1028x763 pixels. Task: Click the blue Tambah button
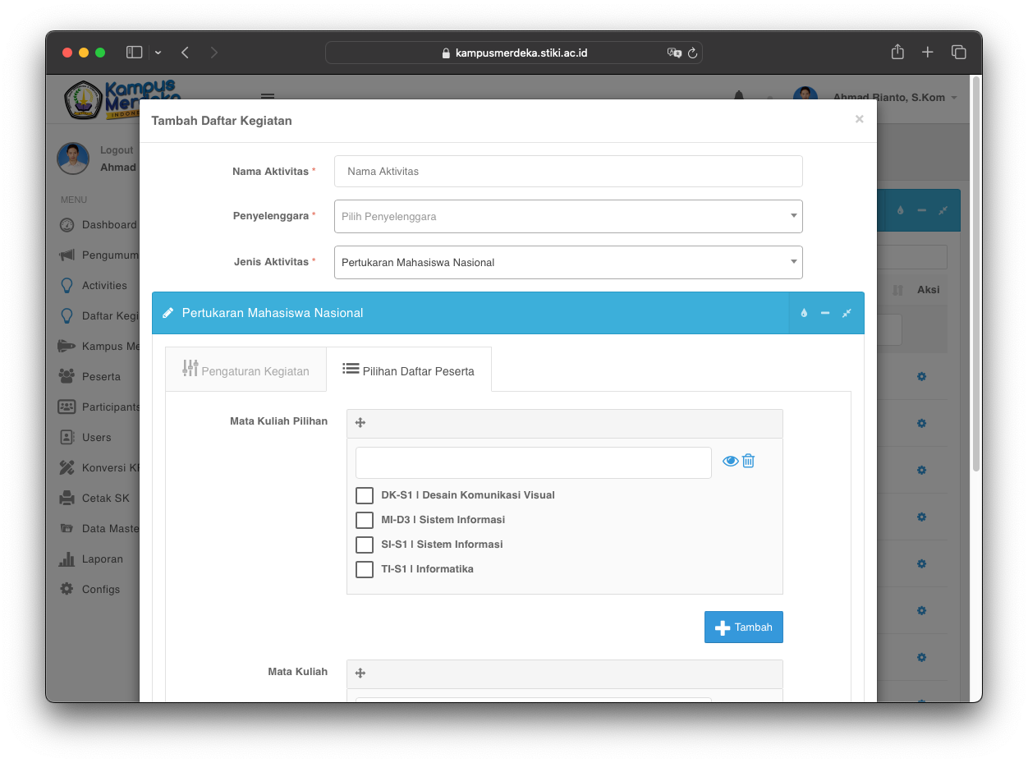tap(744, 627)
